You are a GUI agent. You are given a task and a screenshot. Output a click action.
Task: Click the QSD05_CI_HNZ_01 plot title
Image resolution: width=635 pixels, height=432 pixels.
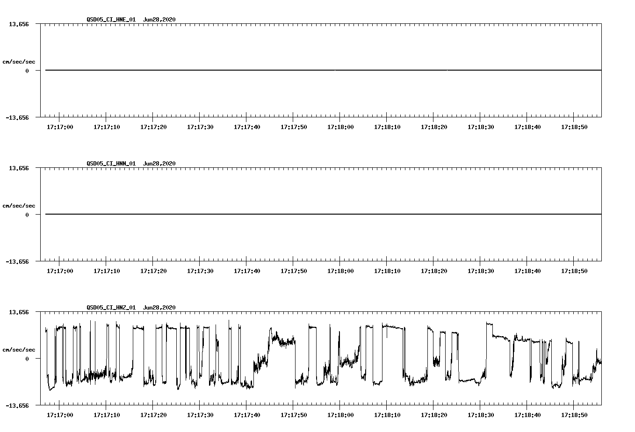[x=111, y=308]
